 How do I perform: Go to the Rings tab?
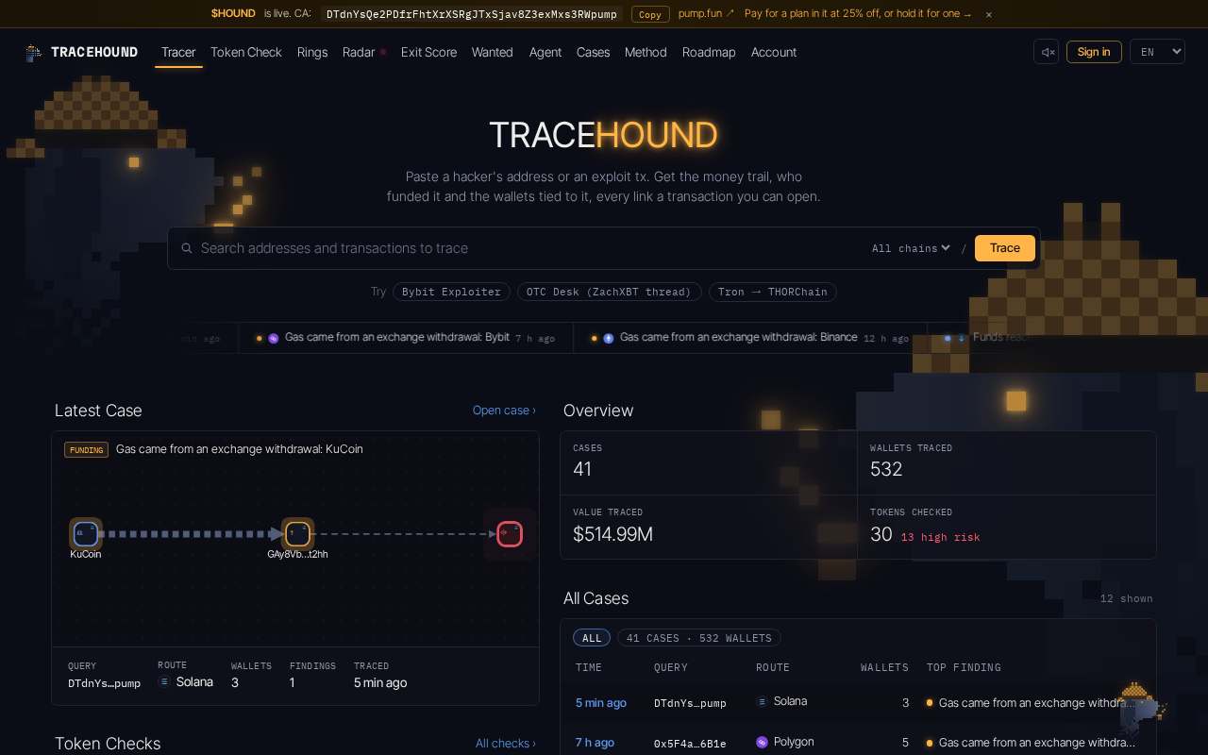tap(312, 52)
